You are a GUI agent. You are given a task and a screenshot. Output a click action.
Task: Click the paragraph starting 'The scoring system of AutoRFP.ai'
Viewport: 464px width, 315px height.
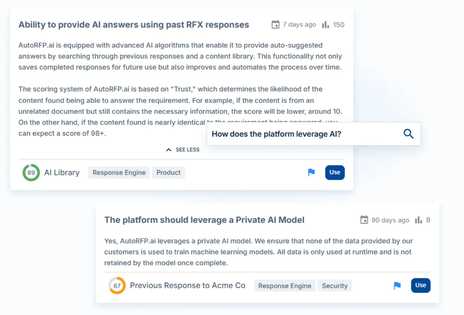[180, 111]
